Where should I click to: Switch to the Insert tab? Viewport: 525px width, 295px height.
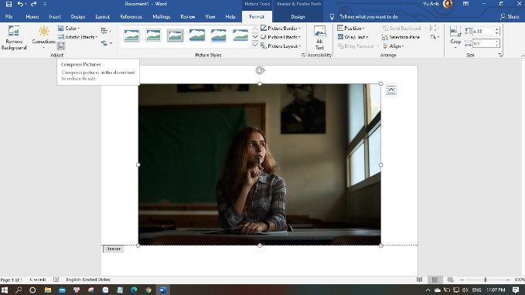tap(55, 16)
